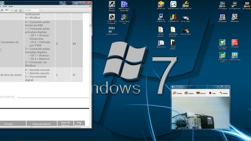Screen dimensions: 251x141
Task: Open the AULAS INVERS folder
Action: pos(173,45)
